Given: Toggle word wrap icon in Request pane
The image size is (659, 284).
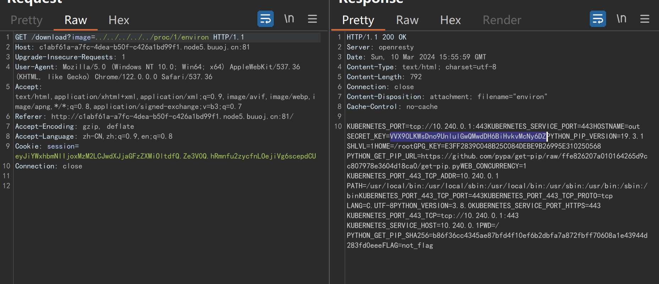Looking at the screenshot, I should [x=265, y=19].
